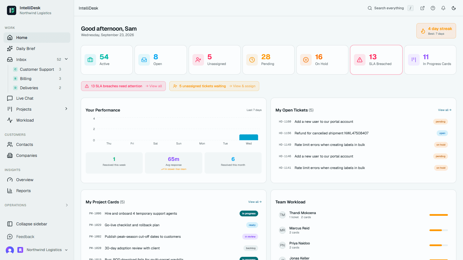This screenshot has width=463, height=260.
Task: Open Daily Brief from sidebar
Action: [x=37, y=49]
